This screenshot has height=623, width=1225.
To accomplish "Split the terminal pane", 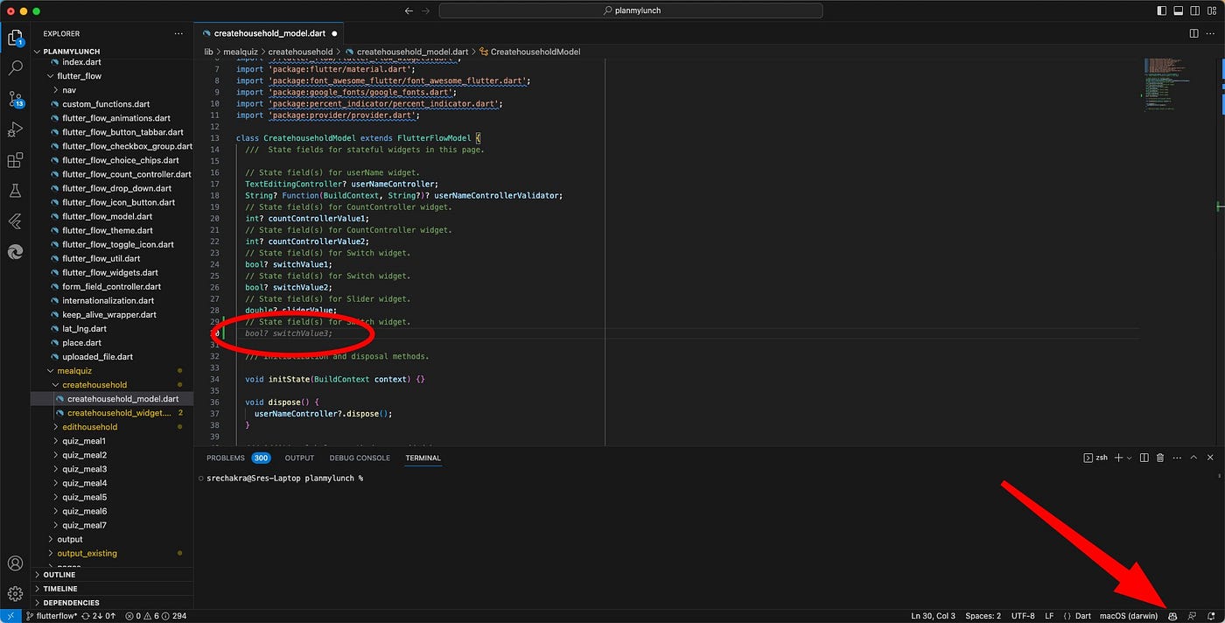I will [x=1144, y=458].
